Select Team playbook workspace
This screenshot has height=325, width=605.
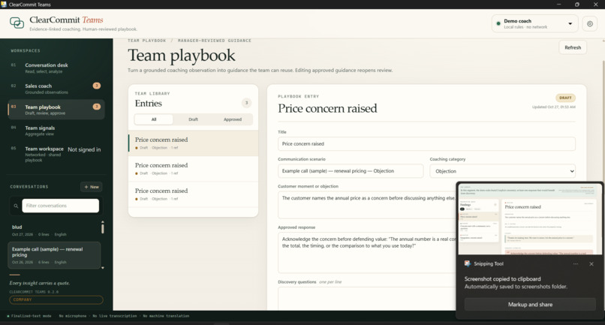[x=56, y=110]
